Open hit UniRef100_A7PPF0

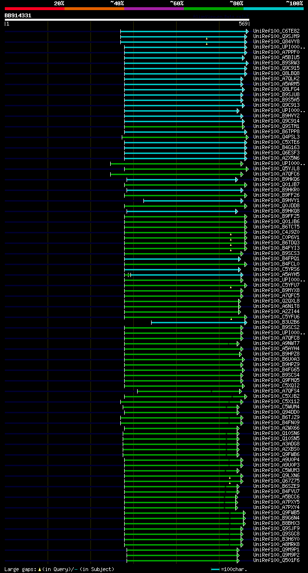click(x=276, y=52)
